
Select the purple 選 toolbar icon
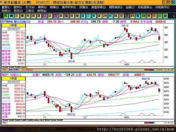click(44, 16)
